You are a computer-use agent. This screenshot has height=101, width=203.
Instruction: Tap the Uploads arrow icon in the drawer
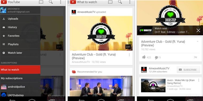[x=4, y=19]
